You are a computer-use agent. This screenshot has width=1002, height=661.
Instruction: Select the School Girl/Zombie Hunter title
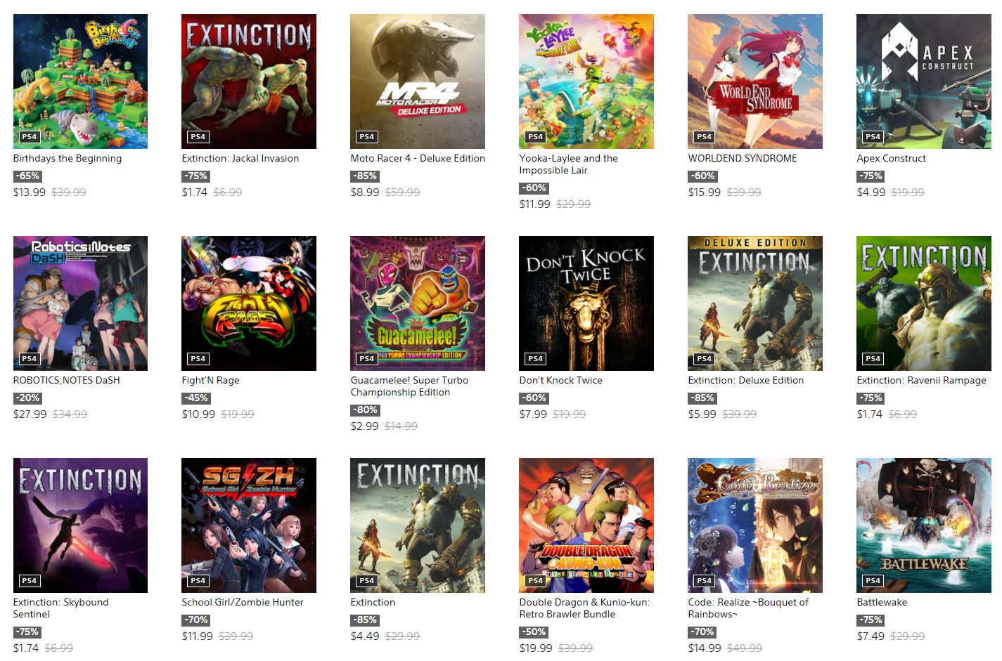(x=243, y=603)
